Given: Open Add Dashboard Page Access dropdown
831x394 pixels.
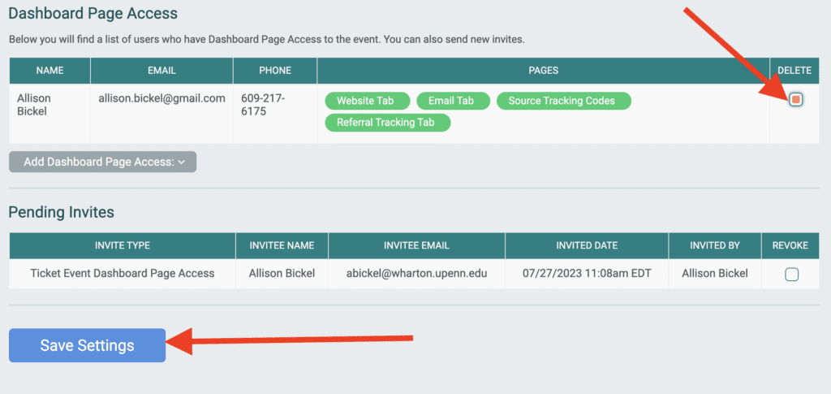Looking at the screenshot, I should [103, 162].
